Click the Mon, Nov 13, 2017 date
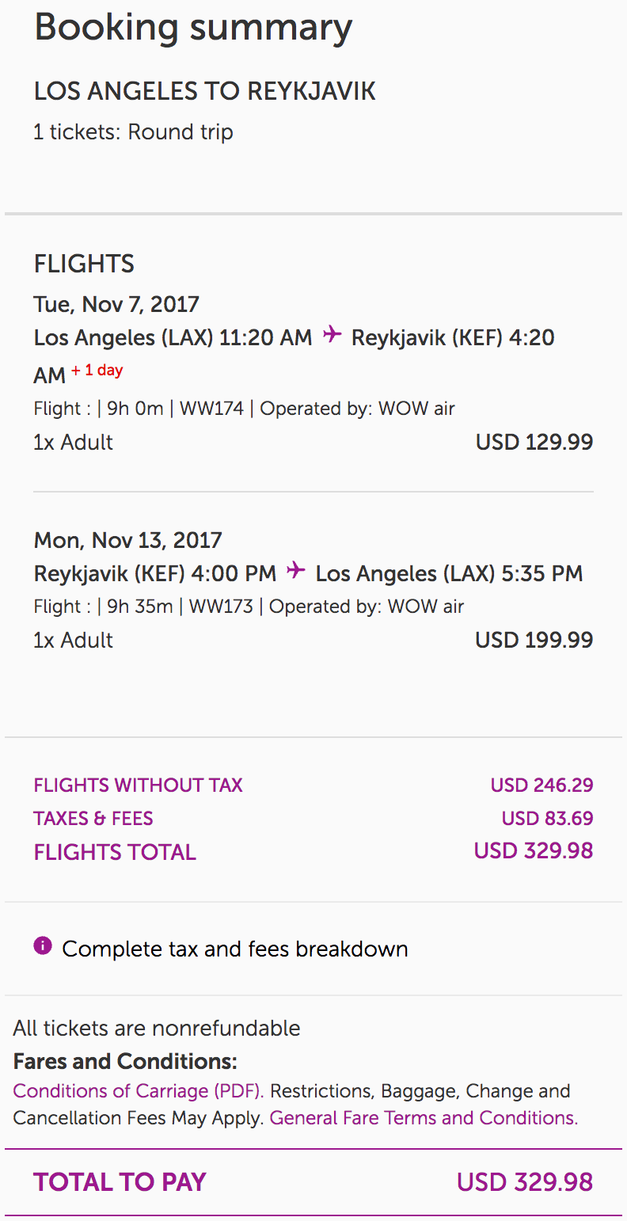The height and width of the screenshot is (1221, 627). [x=127, y=541]
